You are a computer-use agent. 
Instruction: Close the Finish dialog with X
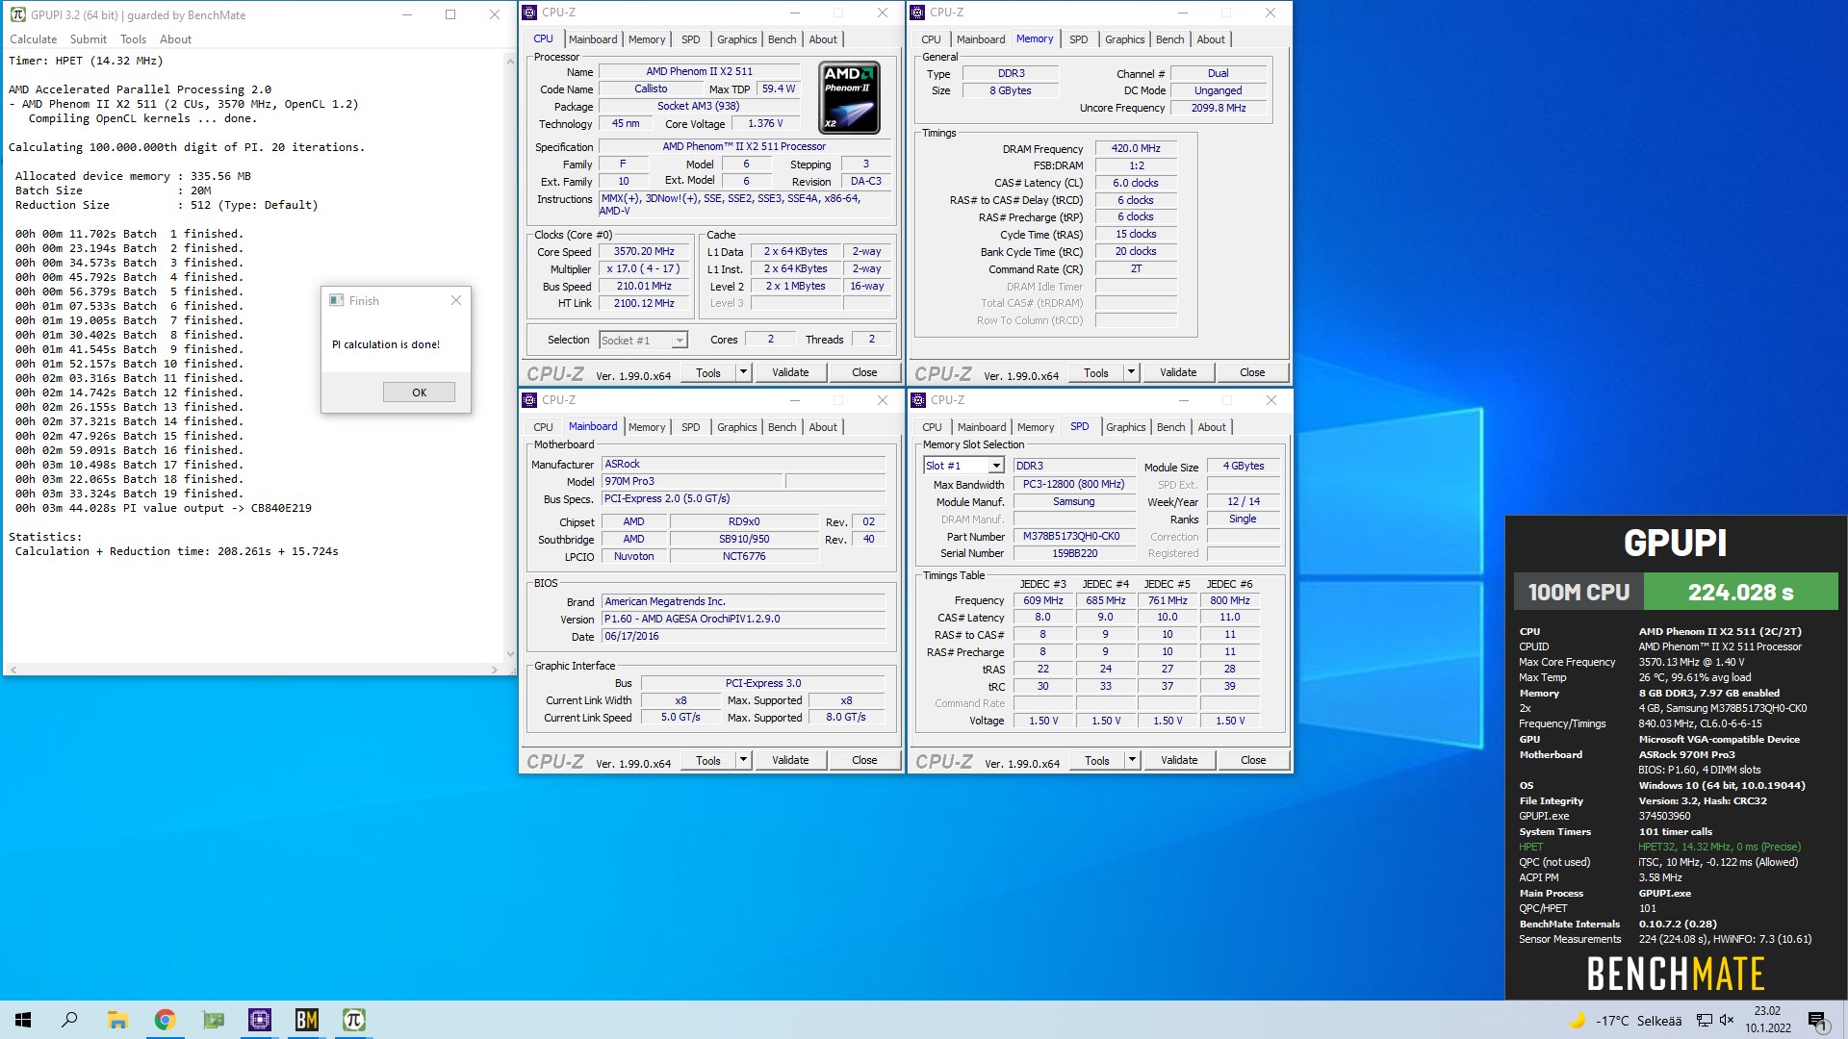point(456,300)
